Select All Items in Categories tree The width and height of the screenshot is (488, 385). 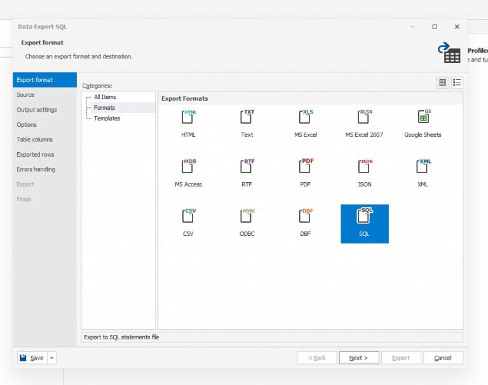click(x=105, y=97)
